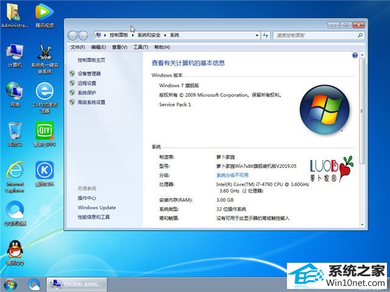Open the 查看(V) menu
Viewport: 390px width, 292px height.
pos(119,47)
